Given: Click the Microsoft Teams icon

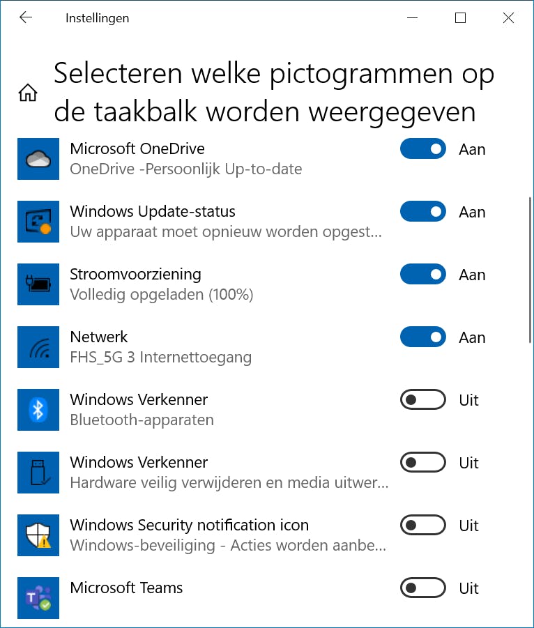Looking at the screenshot, I should (x=38, y=598).
